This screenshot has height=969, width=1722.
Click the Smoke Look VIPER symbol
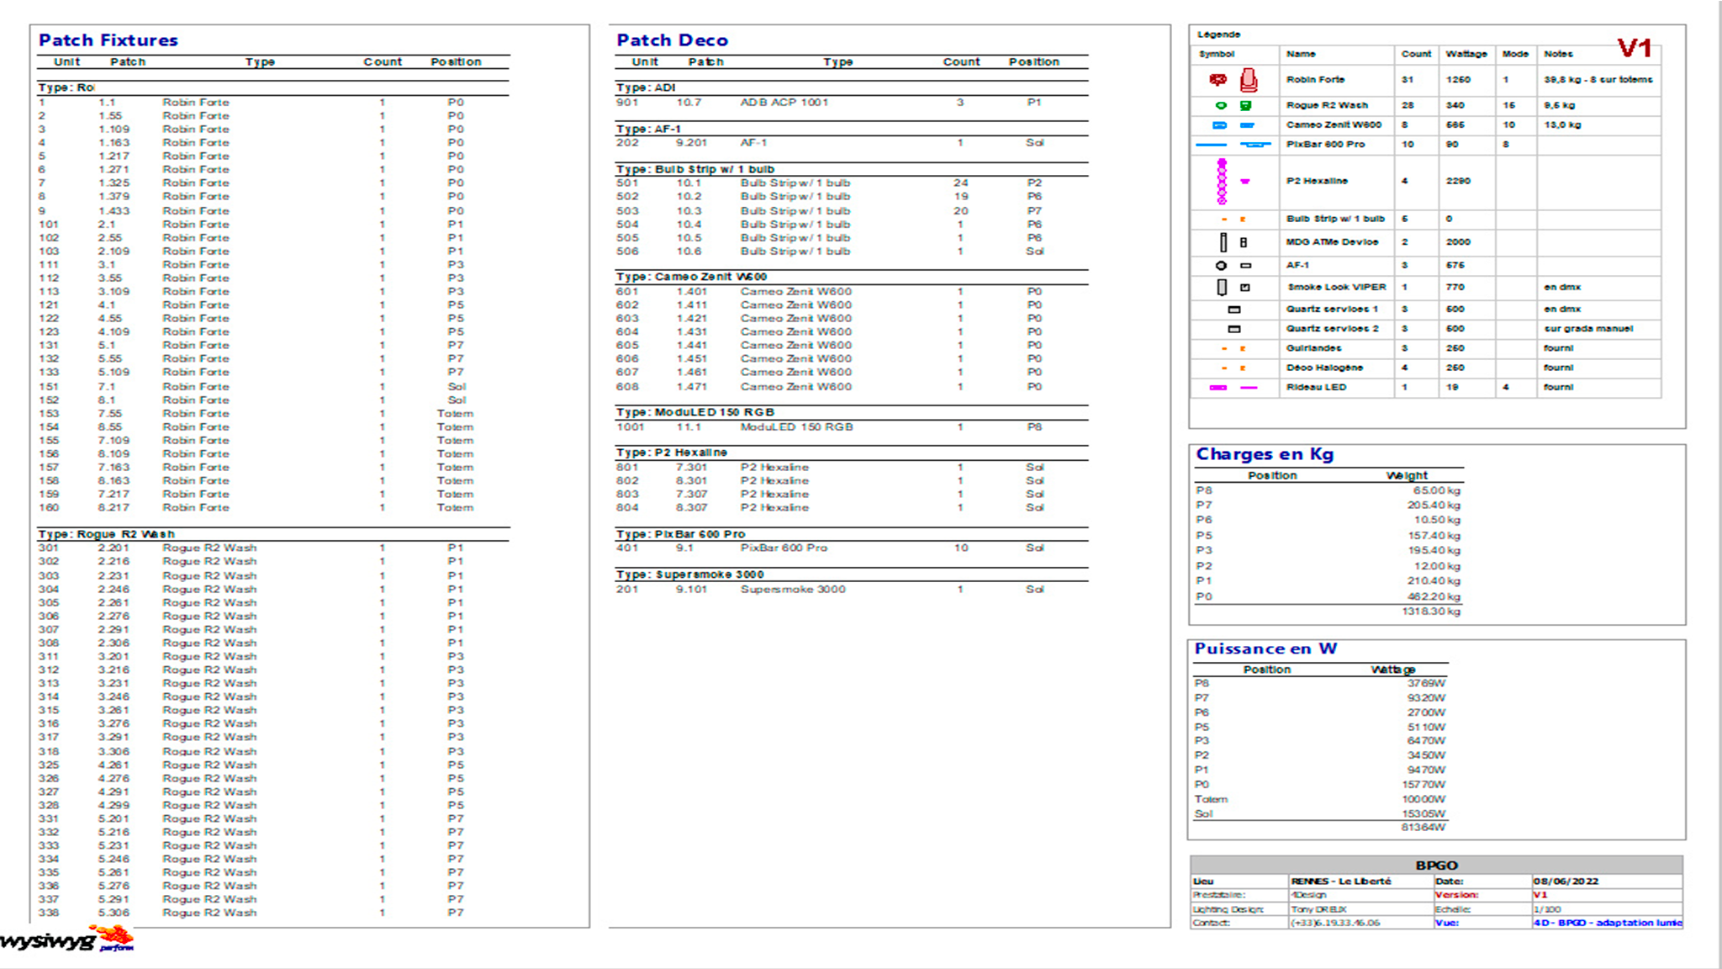tap(1223, 288)
